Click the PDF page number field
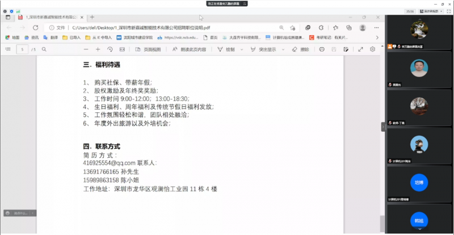454x235 pixels. pos(22,49)
